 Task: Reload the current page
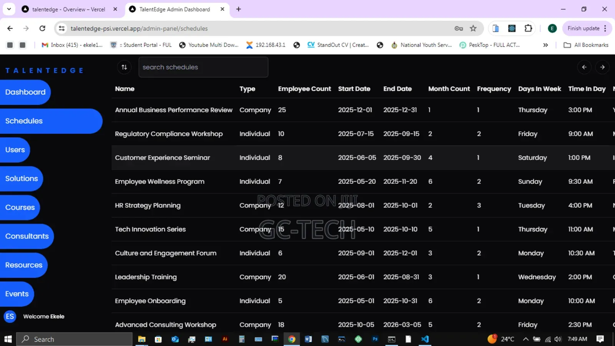[42, 28]
